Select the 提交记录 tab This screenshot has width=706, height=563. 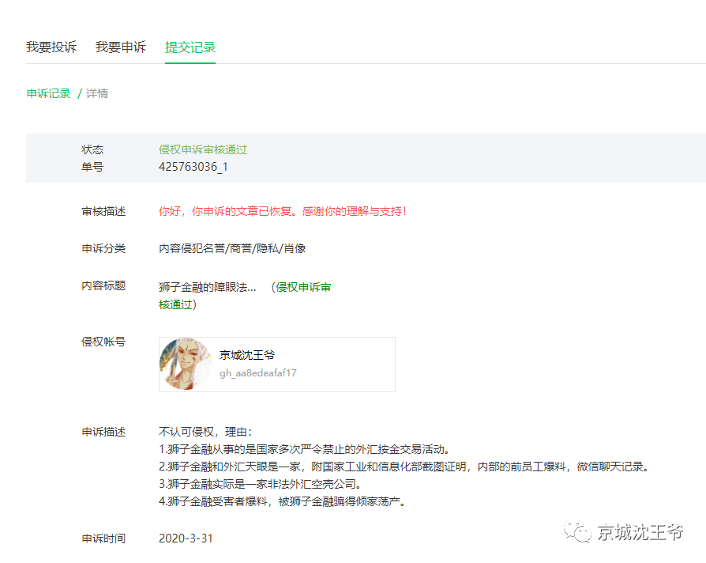190,47
